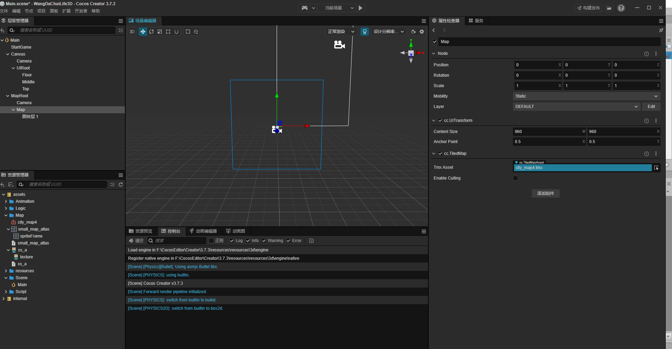Open the 设计分辨率 dropdown in scene toolbar

(389, 32)
